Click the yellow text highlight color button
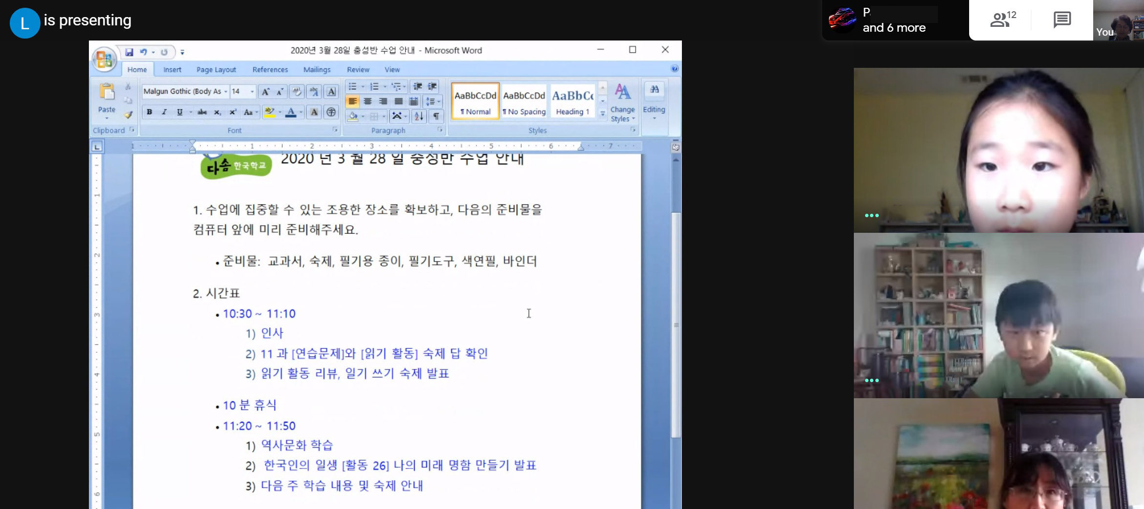This screenshot has height=509, width=1144. pyautogui.click(x=269, y=112)
